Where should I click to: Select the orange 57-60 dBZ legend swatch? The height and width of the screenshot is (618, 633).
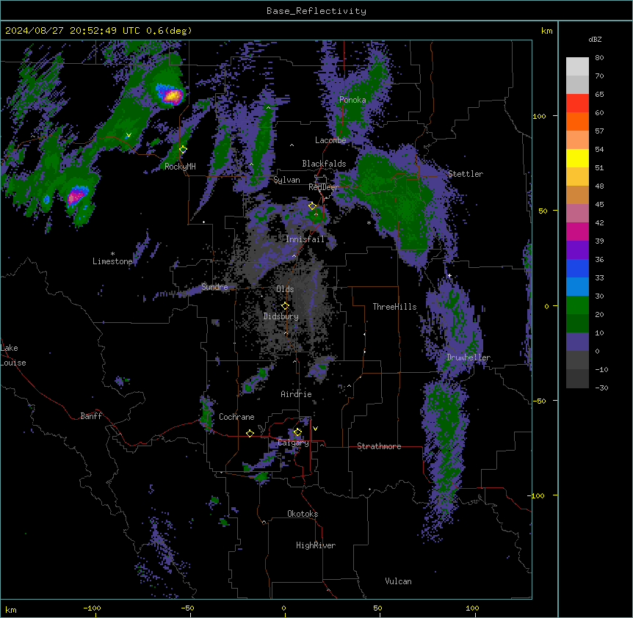click(577, 122)
